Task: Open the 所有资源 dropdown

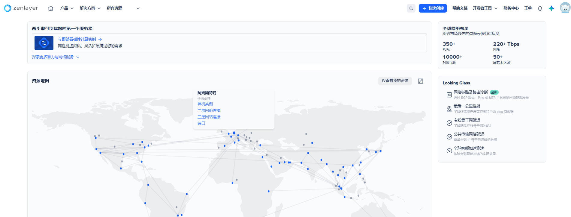Action: [x=123, y=8]
